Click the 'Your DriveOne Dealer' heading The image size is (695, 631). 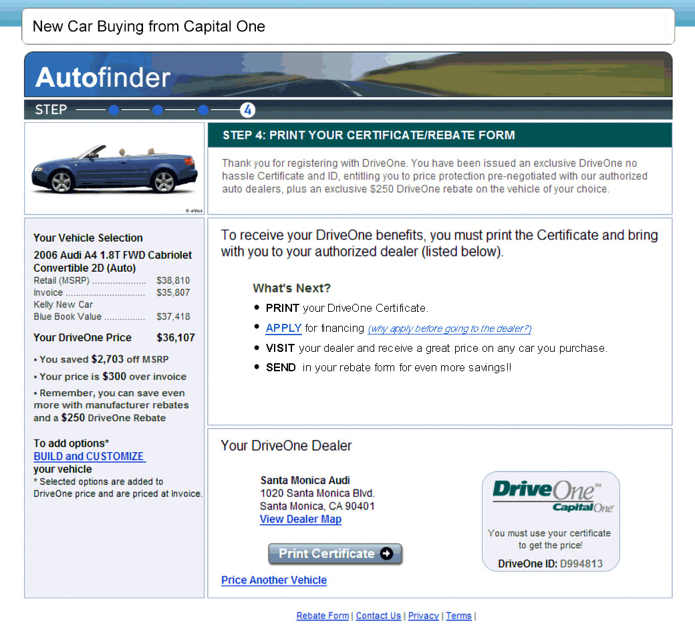tap(286, 445)
